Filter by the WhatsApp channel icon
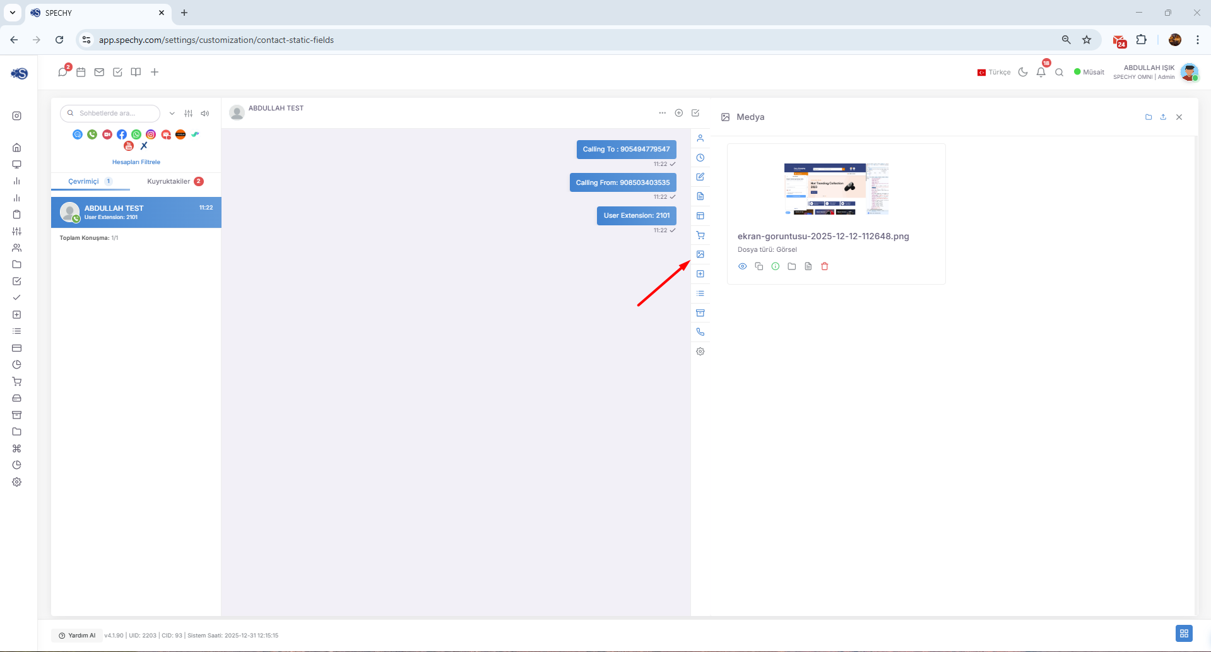The width and height of the screenshot is (1211, 652). (136, 134)
